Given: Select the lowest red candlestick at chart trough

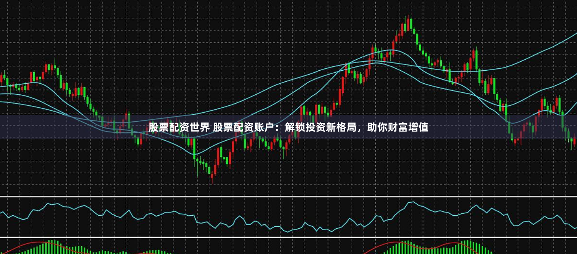Looking at the screenshot, I should tap(212, 177).
